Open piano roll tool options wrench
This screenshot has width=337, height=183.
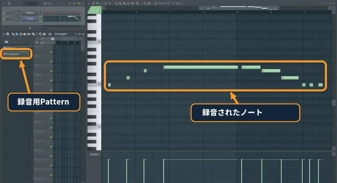(x=93, y=3)
